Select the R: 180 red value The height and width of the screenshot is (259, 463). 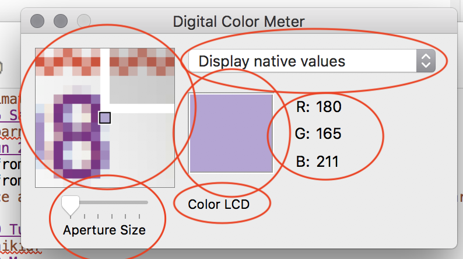pos(319,107)
